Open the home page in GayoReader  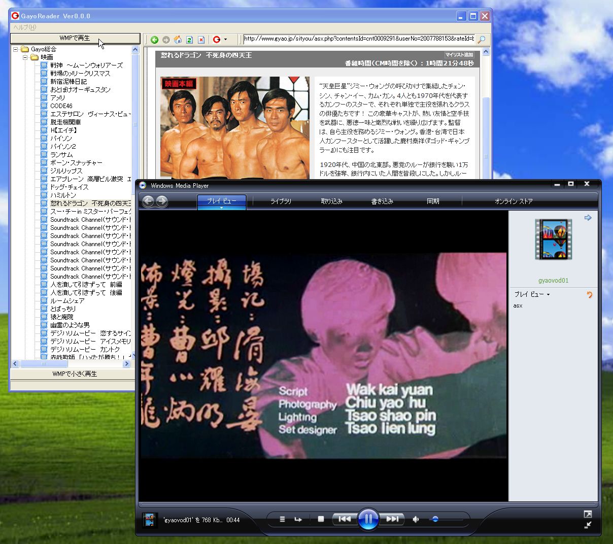(178, 40)
